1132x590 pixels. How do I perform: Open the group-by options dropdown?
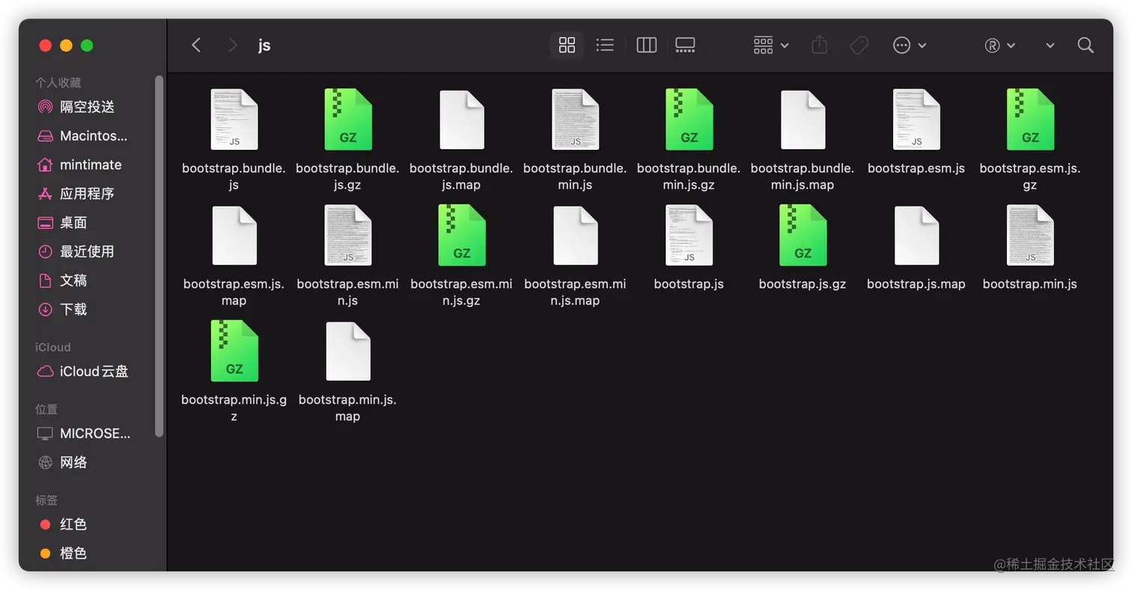(x=771, y=45)
